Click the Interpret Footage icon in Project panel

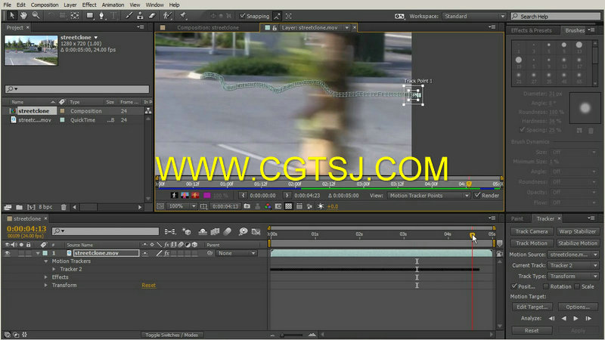pos(8,207)
